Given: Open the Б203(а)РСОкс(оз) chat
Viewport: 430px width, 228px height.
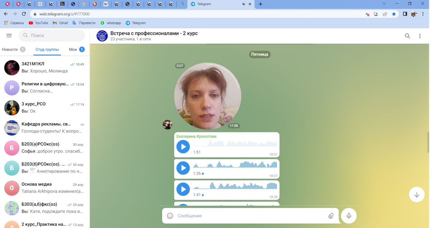Looking at the screenshot, I should [44, 148].
